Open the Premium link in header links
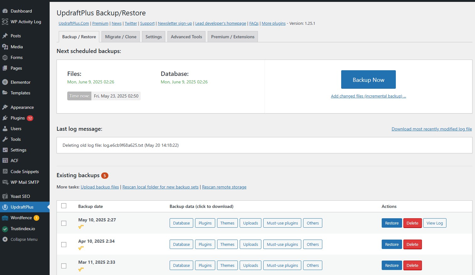This screenshot has width=475, height=275. [x=100, y=24]
